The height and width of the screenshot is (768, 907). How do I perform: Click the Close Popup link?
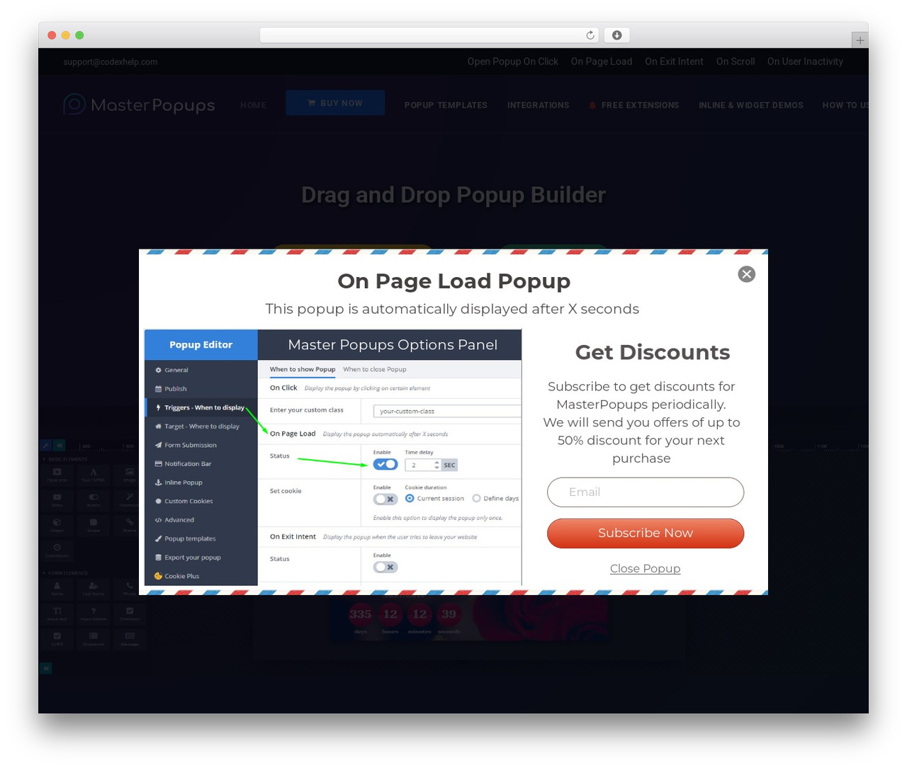(x=645, y=568)
